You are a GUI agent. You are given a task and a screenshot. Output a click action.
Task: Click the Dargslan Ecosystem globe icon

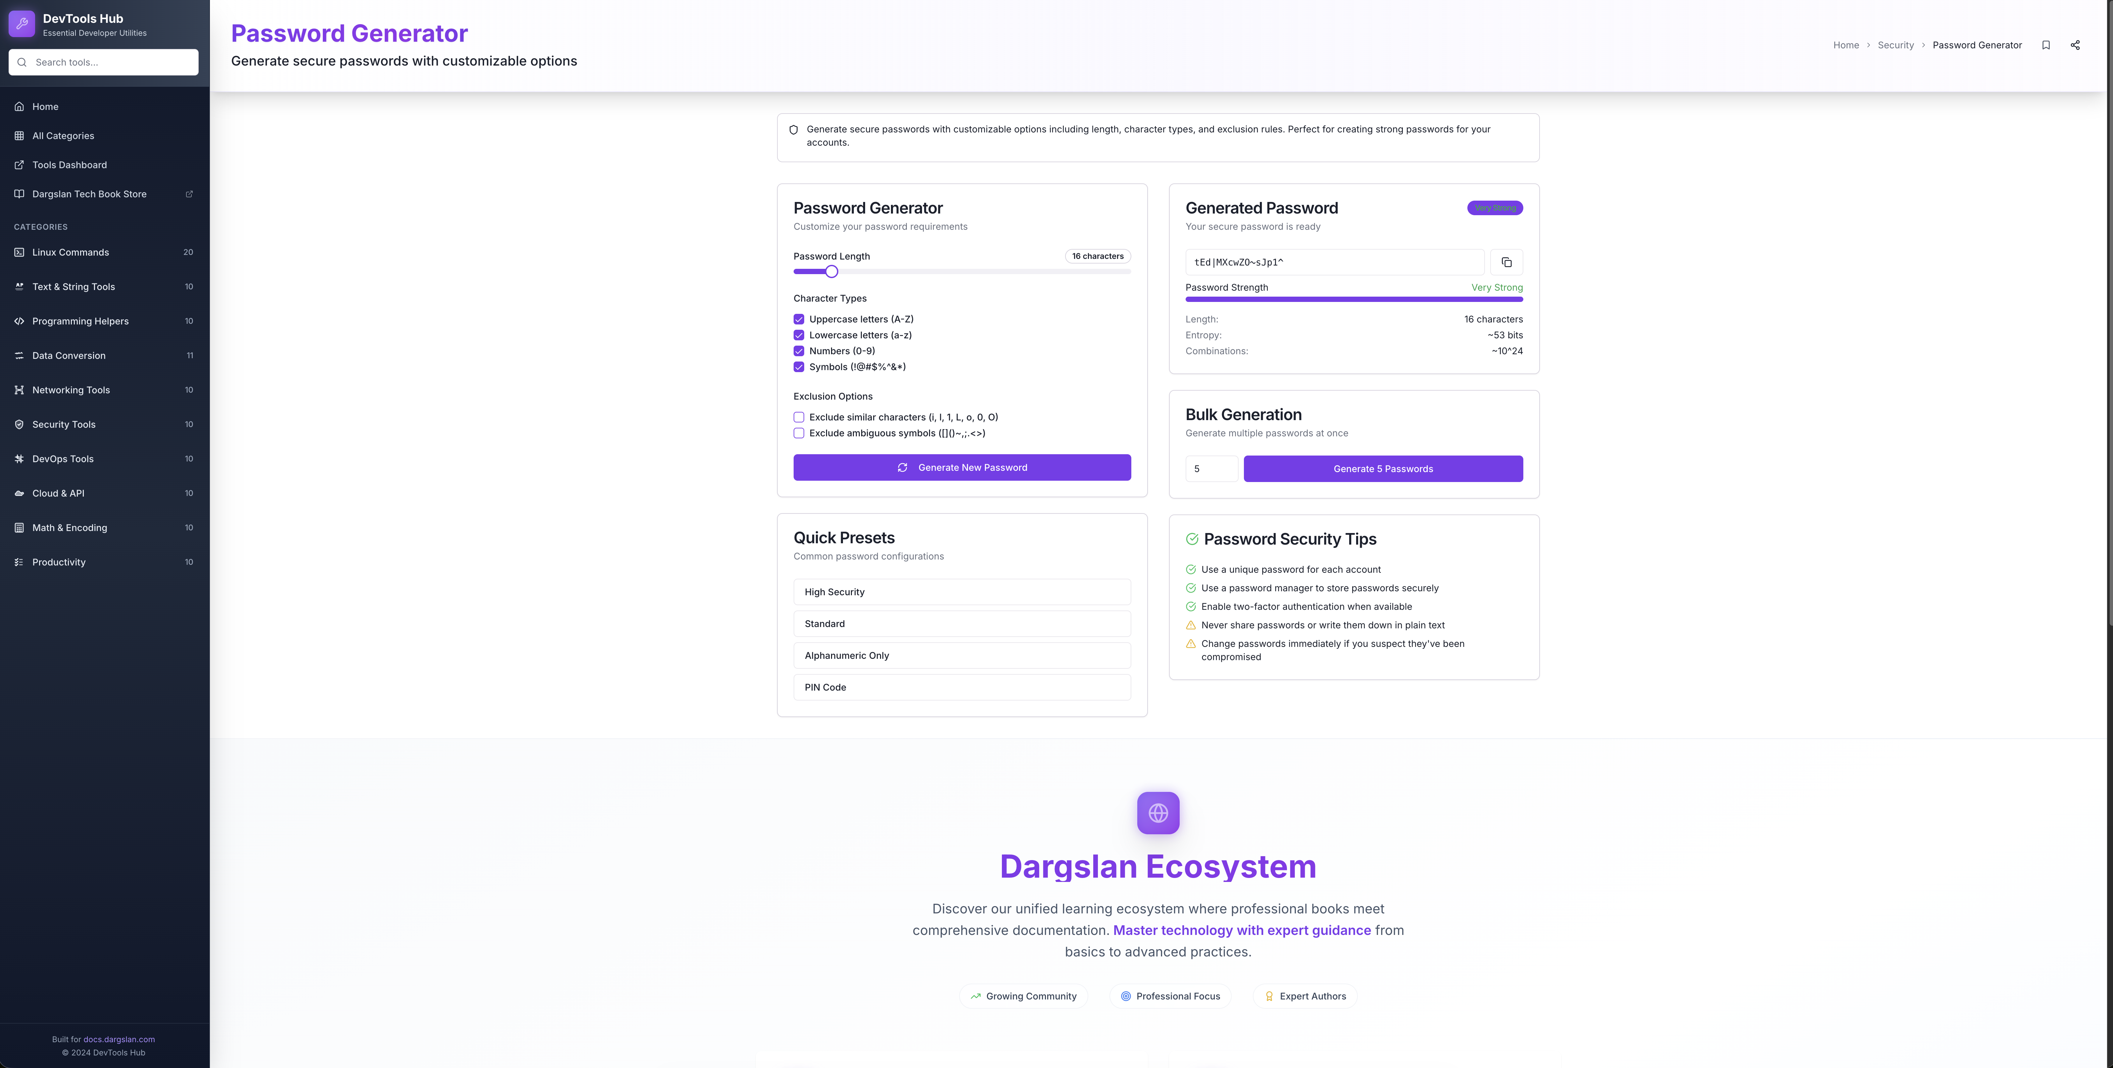click(x=1157, y=813)
